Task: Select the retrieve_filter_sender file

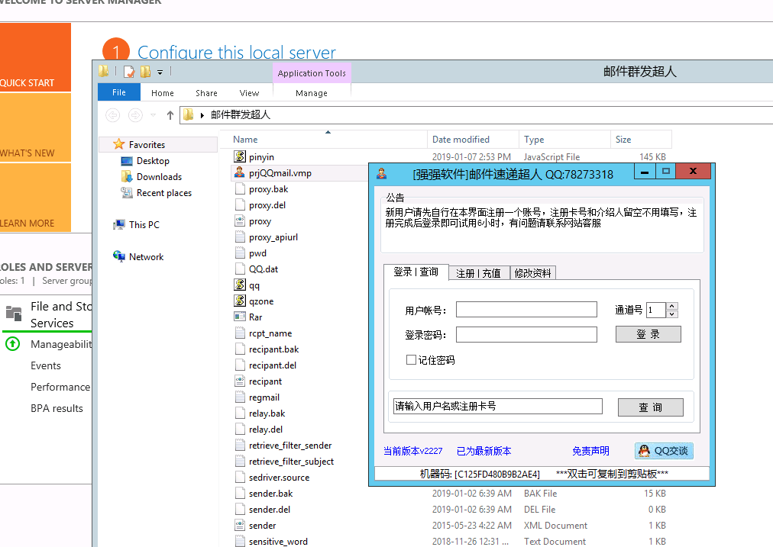Action: click(290, 445)
